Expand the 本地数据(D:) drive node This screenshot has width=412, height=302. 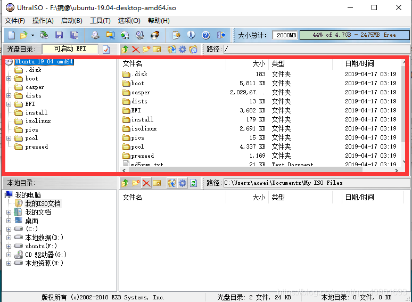tap(9, 238)
